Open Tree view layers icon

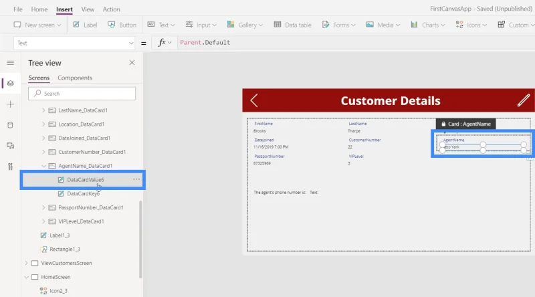point(10,84)
